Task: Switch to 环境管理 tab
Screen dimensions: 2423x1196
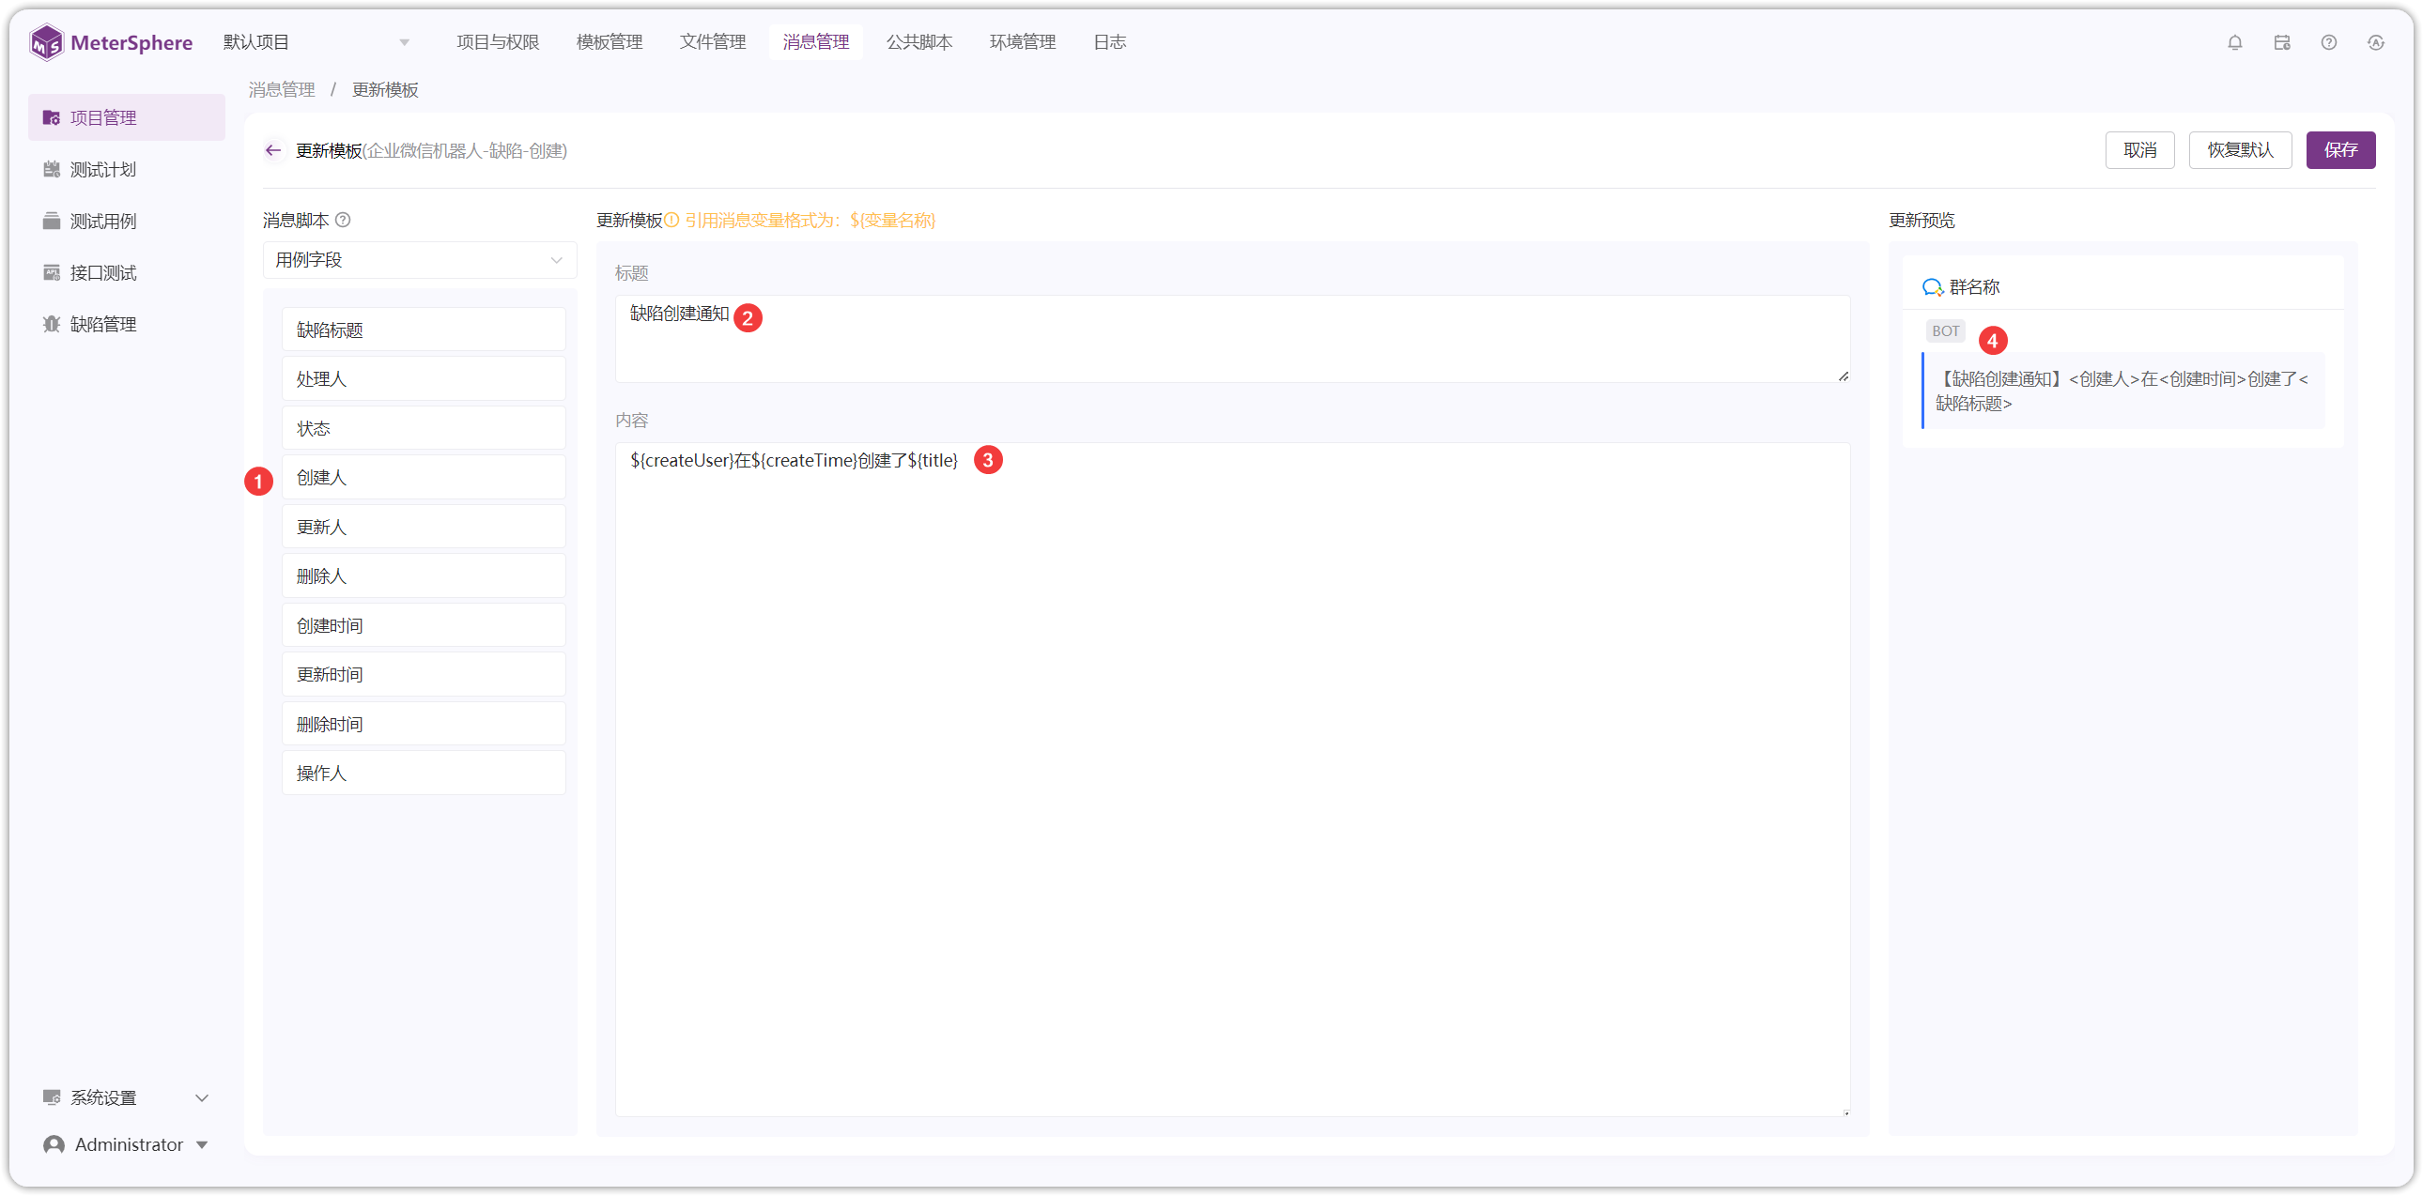Action: (1023, 42)
